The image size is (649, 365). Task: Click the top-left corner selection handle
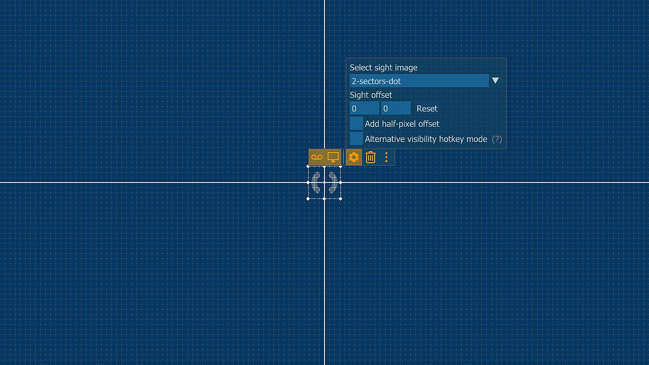click(308, 166)
